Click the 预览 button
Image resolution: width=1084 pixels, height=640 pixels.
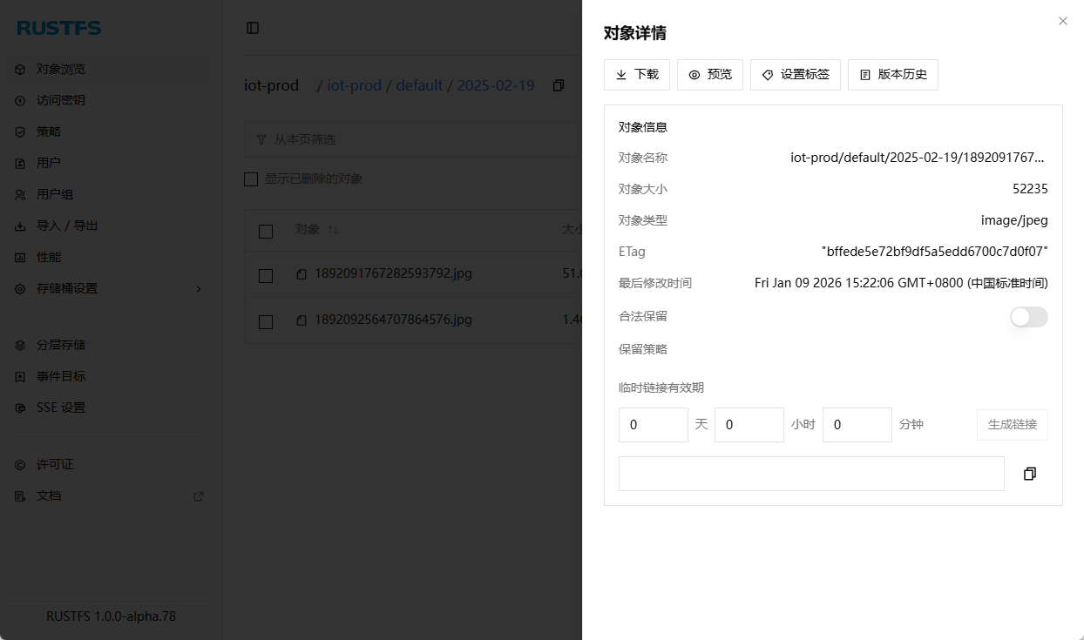(x=710, y=75)
